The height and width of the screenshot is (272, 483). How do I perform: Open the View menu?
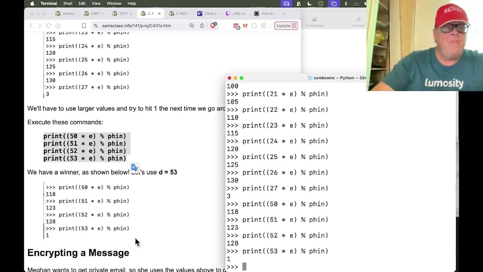click(x=96, y=4)
